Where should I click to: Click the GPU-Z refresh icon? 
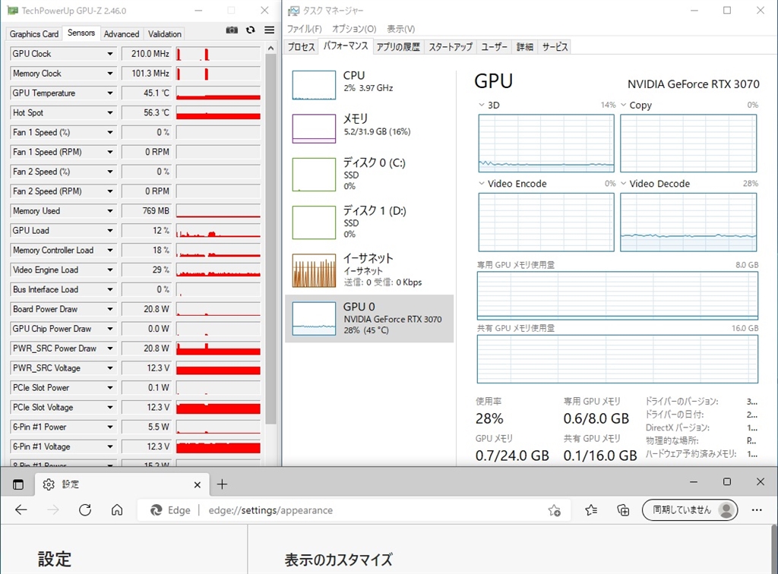[x=251, y=30]
